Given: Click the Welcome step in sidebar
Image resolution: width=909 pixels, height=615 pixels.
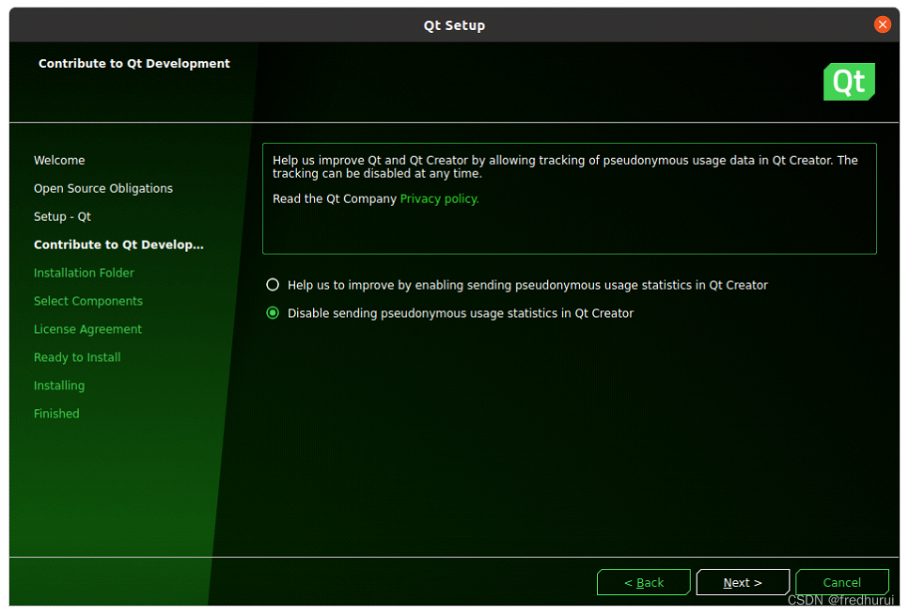Looking at the screenshot, I should coord(59,160).
